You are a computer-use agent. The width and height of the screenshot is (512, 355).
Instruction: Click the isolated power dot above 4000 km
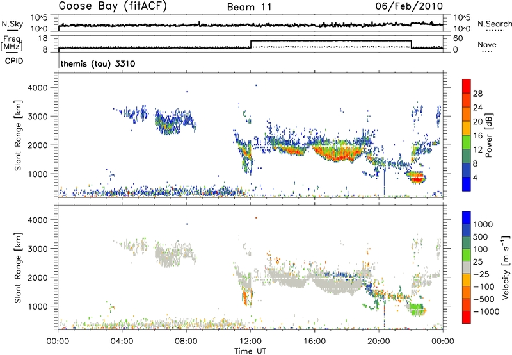[x=257, y=85]
